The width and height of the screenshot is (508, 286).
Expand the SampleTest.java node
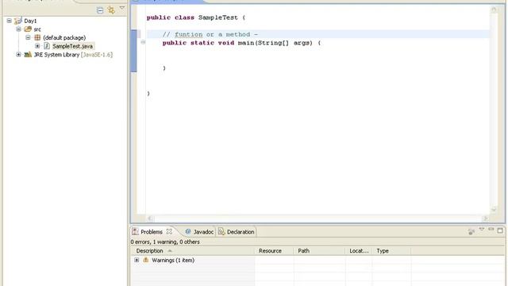click(37, 46)
